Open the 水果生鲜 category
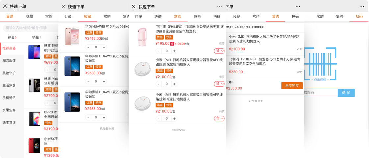369x158 pixels. (x=9, y=110)
